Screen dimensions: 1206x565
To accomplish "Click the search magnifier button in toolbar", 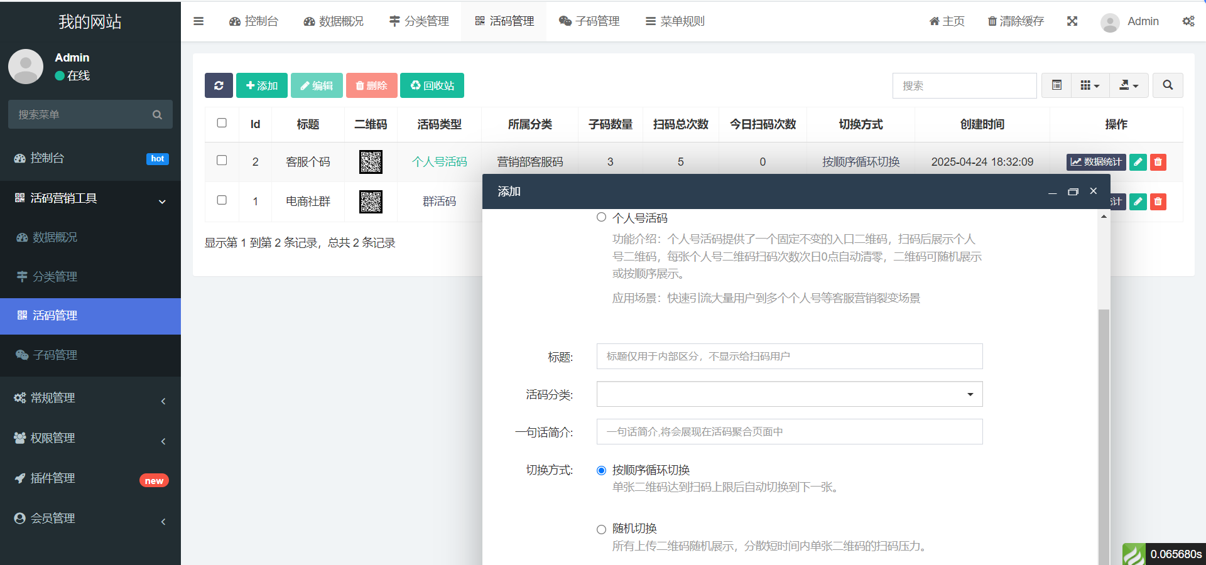I will [1168, 85].
